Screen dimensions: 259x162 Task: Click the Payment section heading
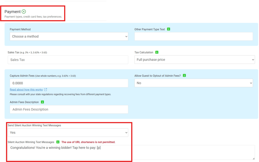coord(12,12)
